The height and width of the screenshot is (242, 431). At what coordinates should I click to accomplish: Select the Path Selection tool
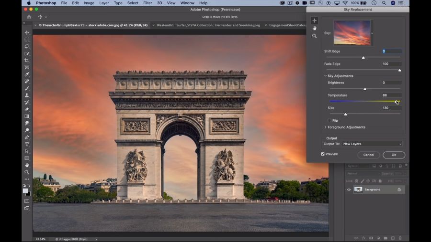(x=27, y=151)
